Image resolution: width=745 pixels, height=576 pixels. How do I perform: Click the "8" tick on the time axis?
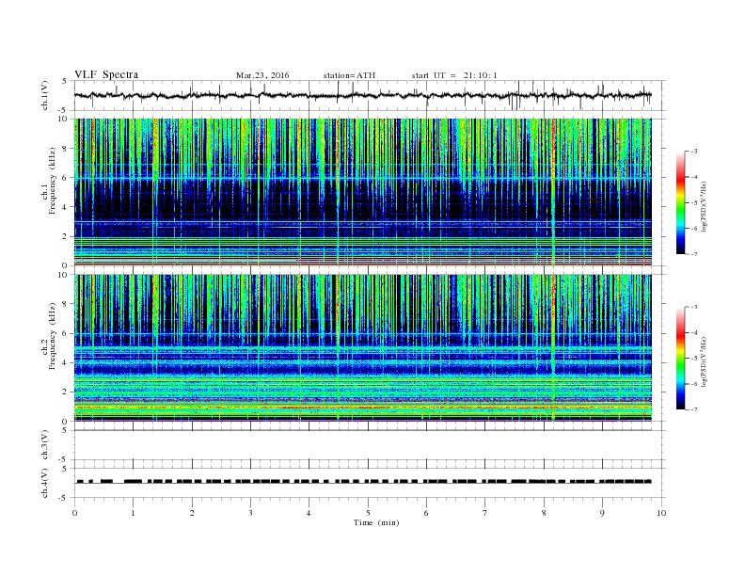[544, 513]
